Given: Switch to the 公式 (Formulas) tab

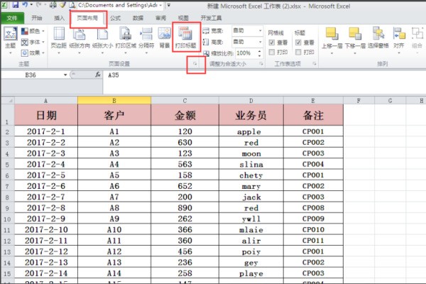Looking at the screenshot, I should click(x=115, y=18).
